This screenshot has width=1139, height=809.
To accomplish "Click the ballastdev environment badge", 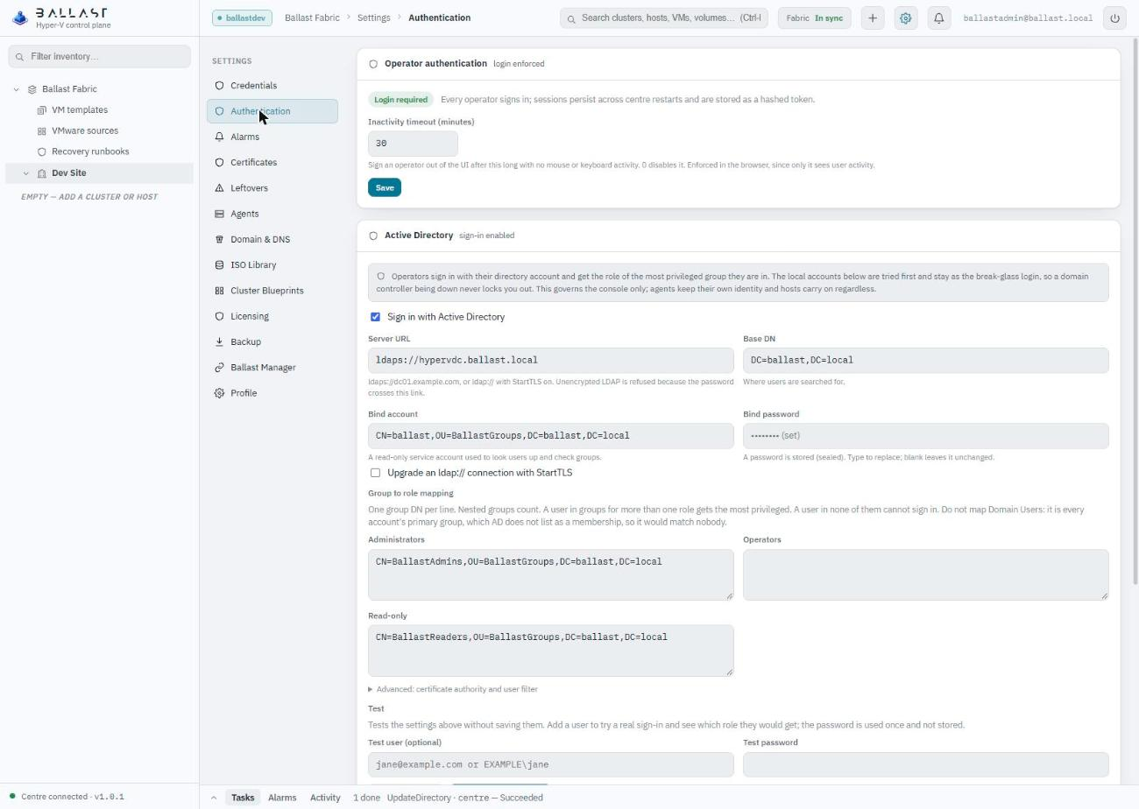I will pos(243,18).
